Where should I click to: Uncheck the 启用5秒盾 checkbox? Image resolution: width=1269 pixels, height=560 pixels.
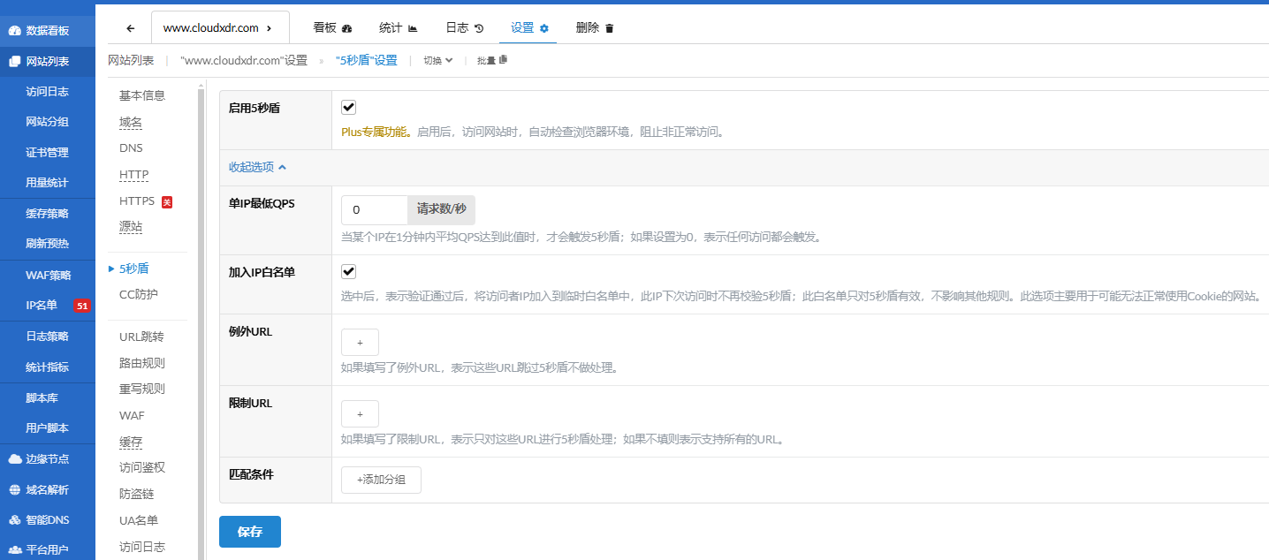[348, 108]
